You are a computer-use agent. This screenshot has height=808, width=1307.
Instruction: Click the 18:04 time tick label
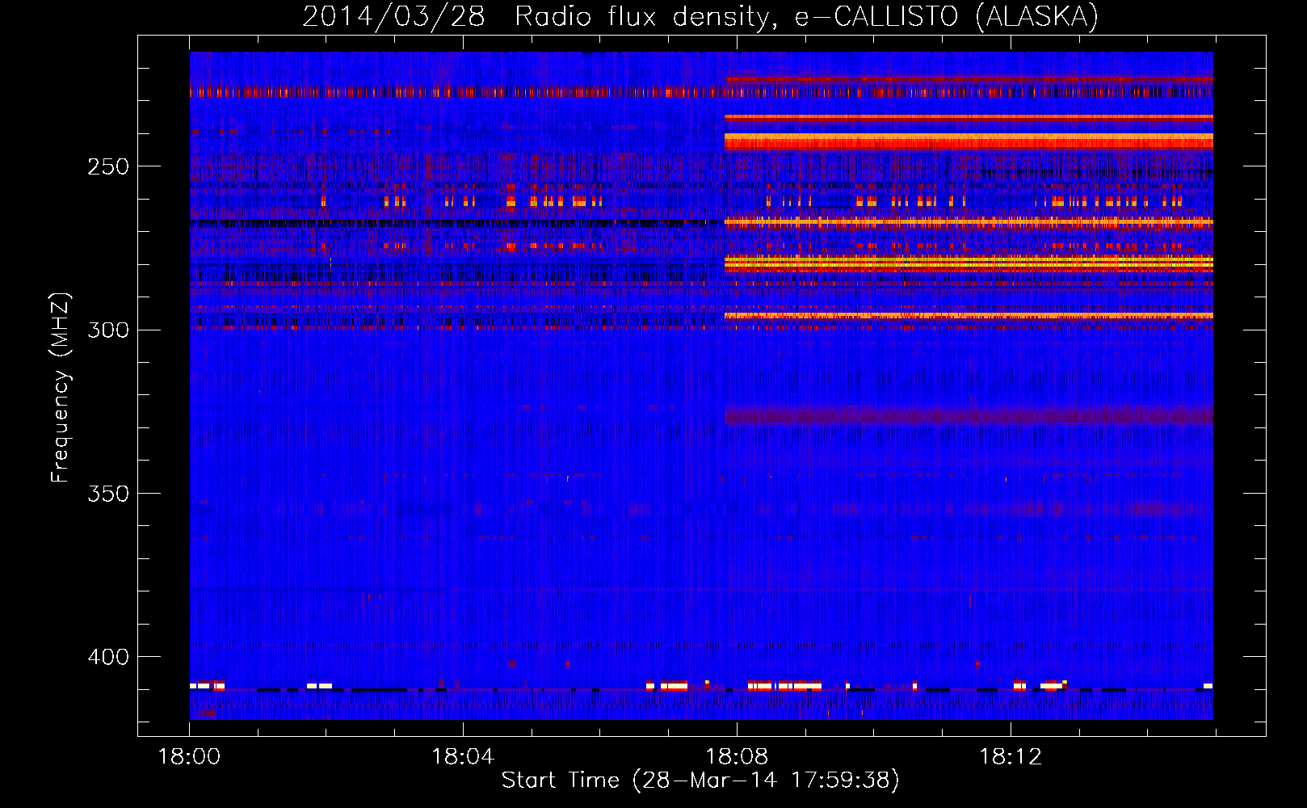pos(463,757)
